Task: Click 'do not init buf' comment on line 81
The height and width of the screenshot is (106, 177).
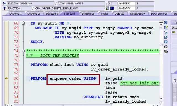Action: [x=140, y=83]
